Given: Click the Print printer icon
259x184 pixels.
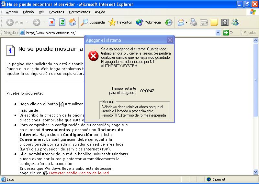Looking at the screenshot, I should point(194,22).
